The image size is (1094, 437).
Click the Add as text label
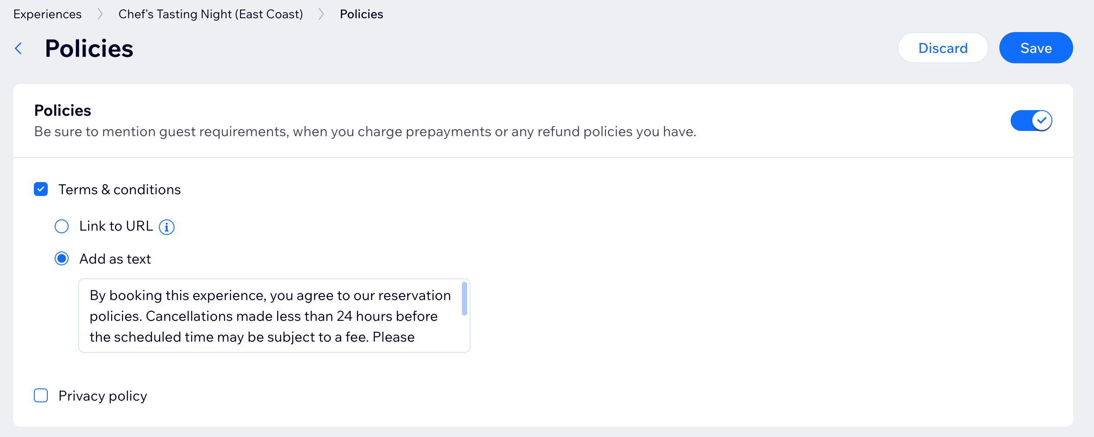click(115, 259)
